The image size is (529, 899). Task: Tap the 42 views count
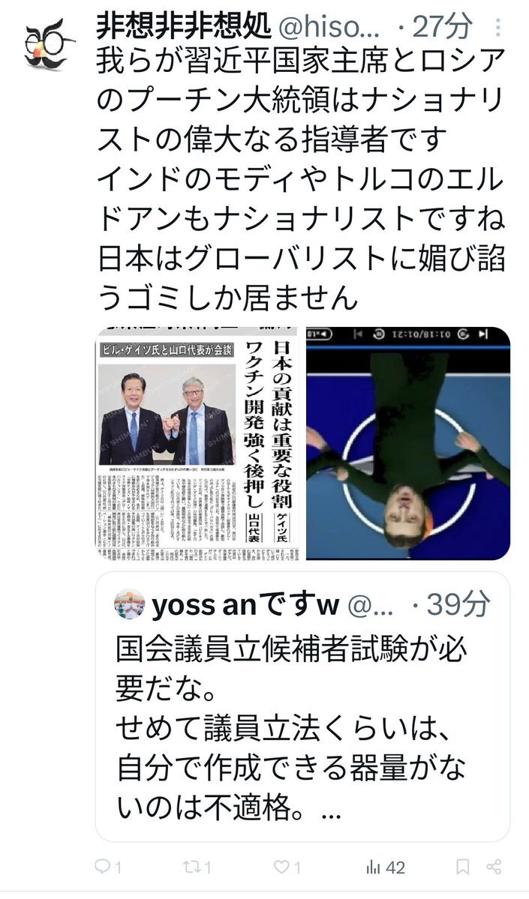click(x=395, y=868)
